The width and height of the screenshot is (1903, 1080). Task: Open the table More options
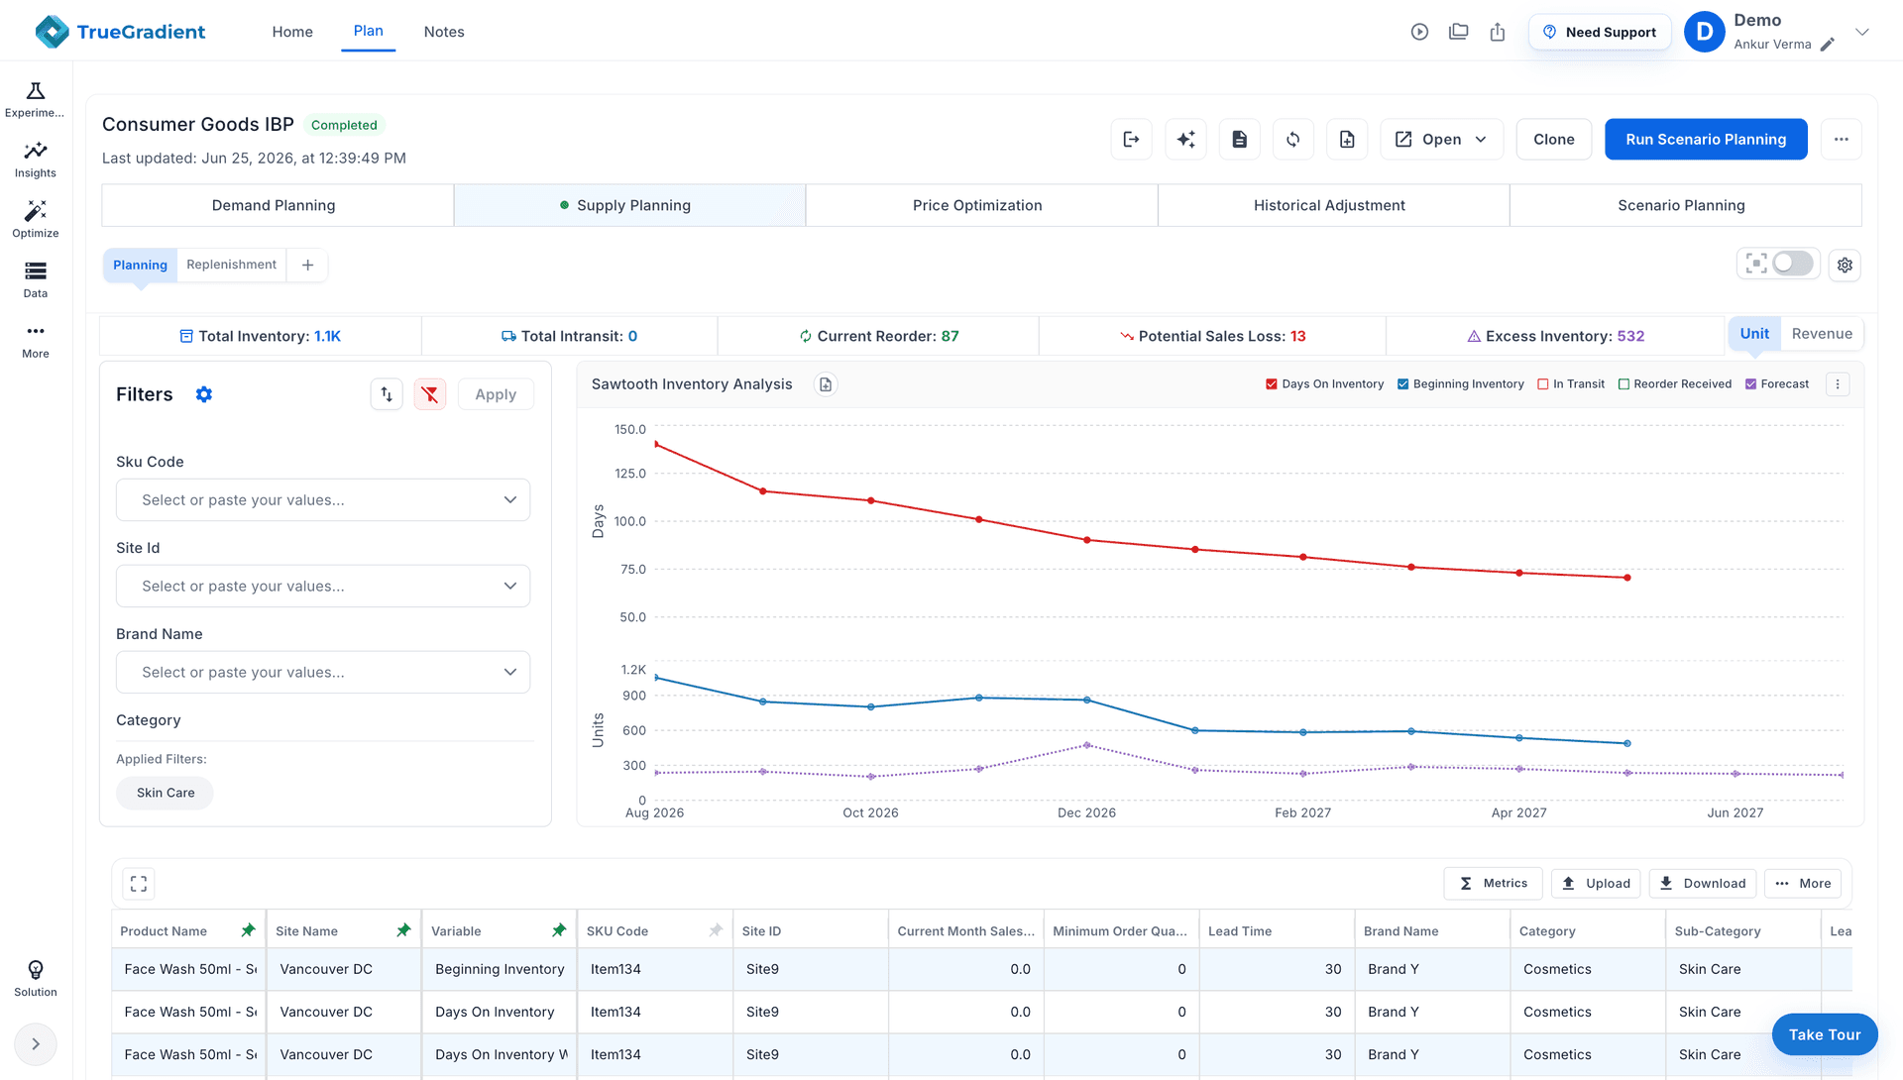pos(1803,884)
